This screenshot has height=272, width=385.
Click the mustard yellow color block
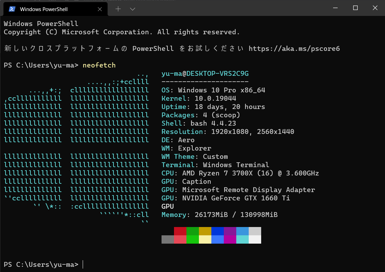(x=205, y=231)
